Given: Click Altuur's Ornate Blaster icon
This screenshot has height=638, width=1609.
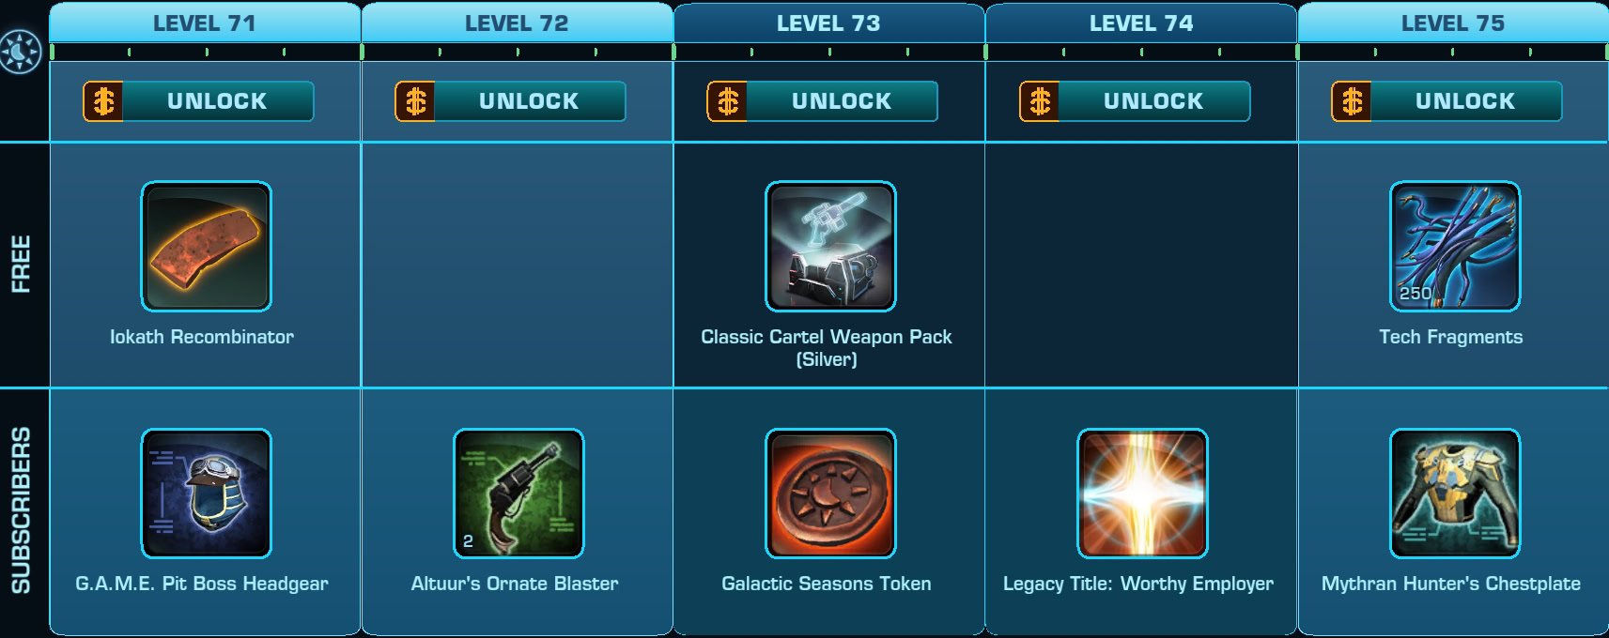Looking at the screenshot, I should click(x=518, y=494).
